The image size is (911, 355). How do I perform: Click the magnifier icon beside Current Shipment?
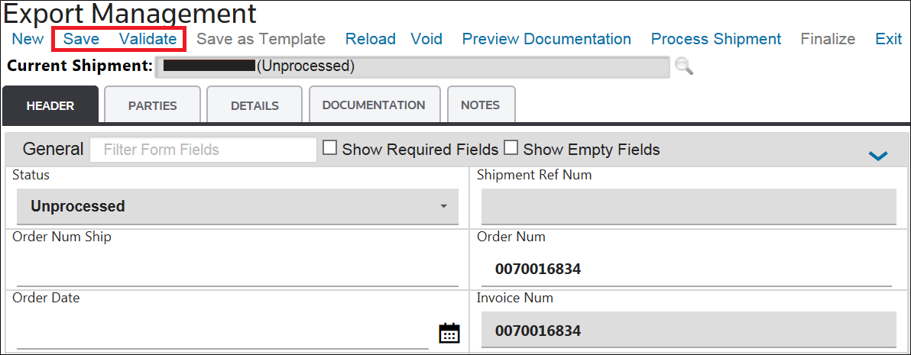coord(684,66)
